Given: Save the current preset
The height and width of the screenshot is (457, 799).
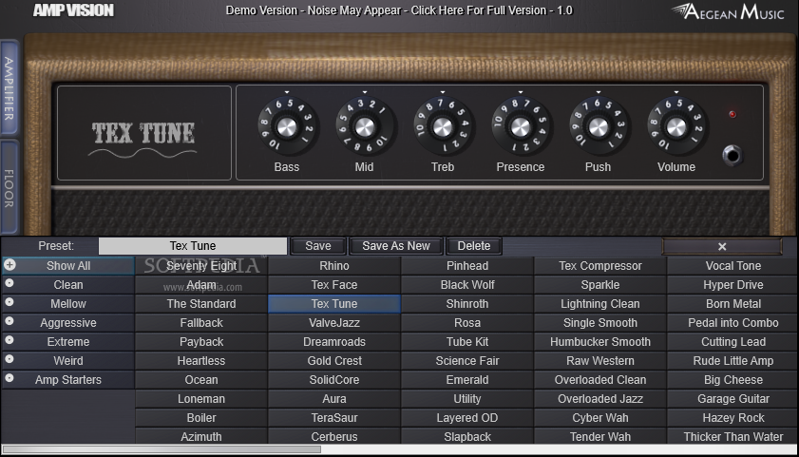Looking at the screenshot, I should tap(318, 246).
